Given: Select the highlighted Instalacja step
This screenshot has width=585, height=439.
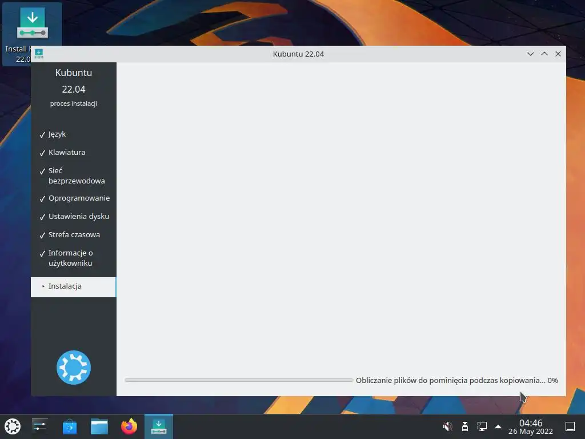Looking at the screenshot, I should (74, 287).
